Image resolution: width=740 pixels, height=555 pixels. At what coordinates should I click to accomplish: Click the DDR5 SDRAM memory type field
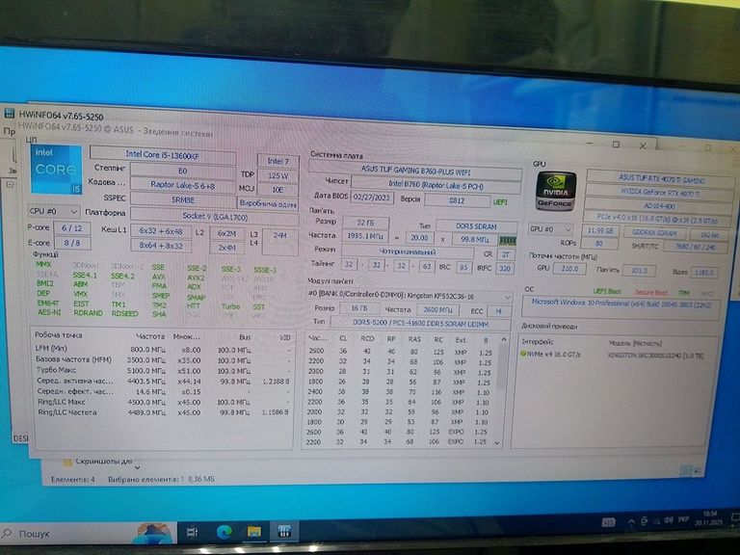[x=476, y=226]
